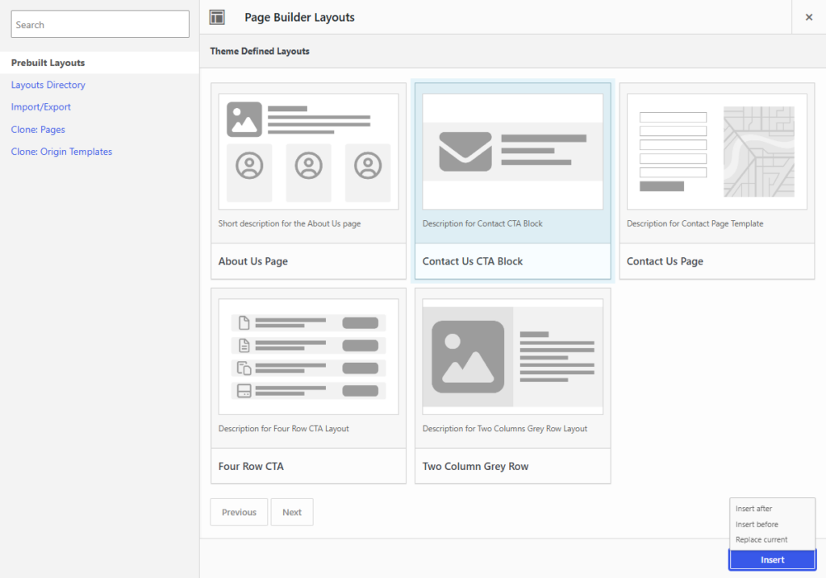Click the Next pagination button
This screenshot has width=826, height=578.
pyautogui.click(x=292, y=512)
